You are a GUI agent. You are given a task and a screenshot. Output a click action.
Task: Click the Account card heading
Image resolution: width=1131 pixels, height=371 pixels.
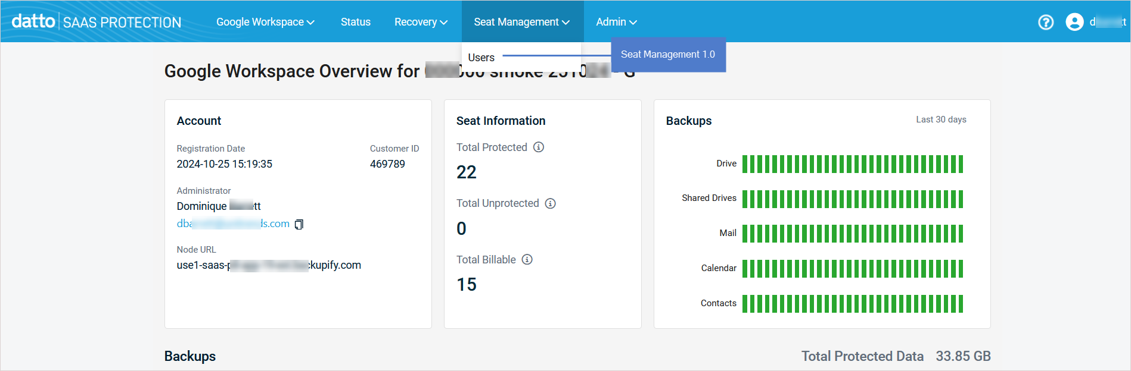[x=199, y=121]
